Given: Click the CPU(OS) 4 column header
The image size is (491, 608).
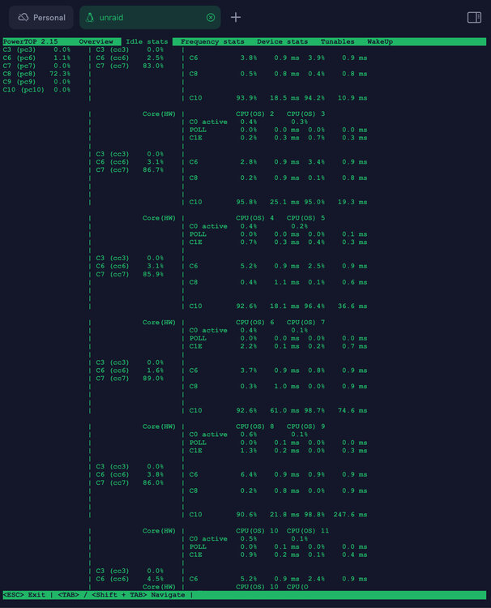Looking at the screenshot, I should [255, 218].
